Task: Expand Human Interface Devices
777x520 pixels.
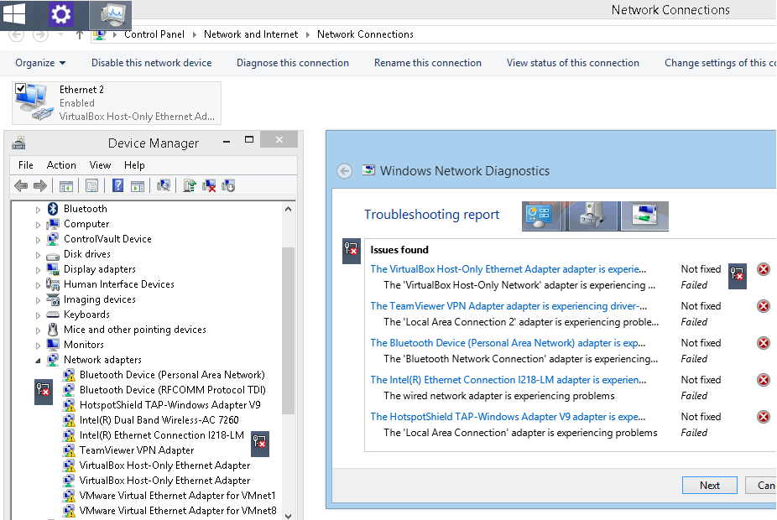Action: pyautogui.click(x=38, y=285)
